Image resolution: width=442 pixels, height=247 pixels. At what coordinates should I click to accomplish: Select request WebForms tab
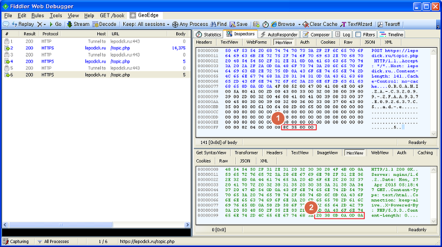(x=256, y=42)
